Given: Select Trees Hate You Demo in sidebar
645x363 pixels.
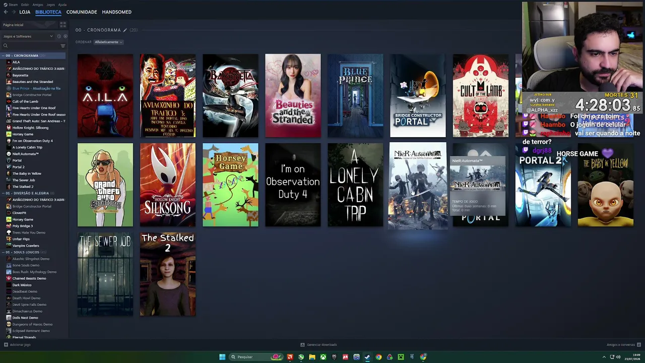Looking at the screenshot, I should [29, 232].
